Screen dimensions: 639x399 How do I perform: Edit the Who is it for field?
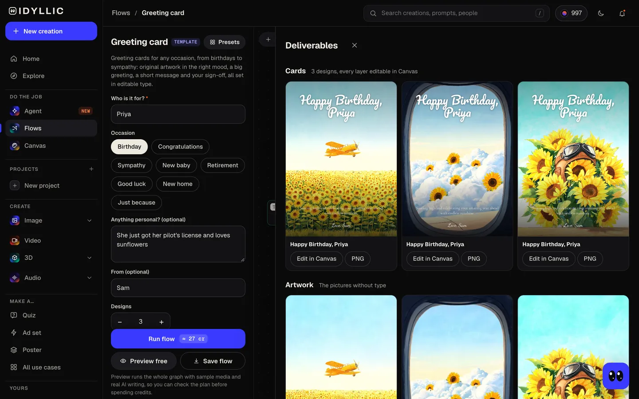pyautogui.click(x=178, y=114)
